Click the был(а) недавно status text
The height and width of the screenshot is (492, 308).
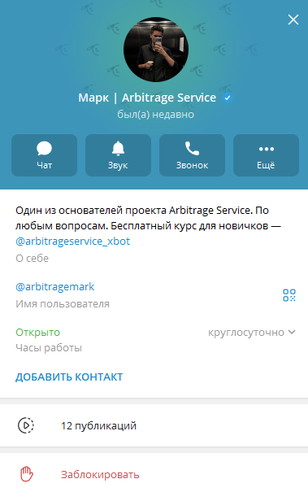[x=155, y=115]
